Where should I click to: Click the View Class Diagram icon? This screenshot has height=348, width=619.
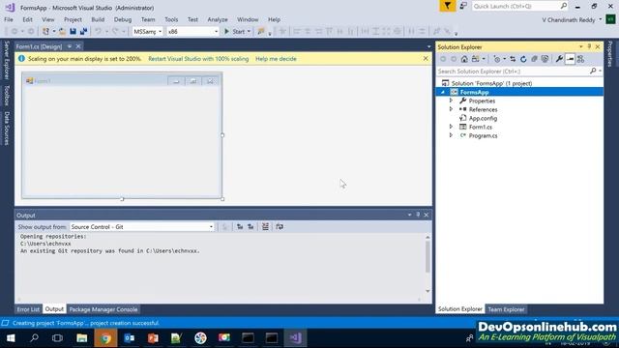[580, 59]
